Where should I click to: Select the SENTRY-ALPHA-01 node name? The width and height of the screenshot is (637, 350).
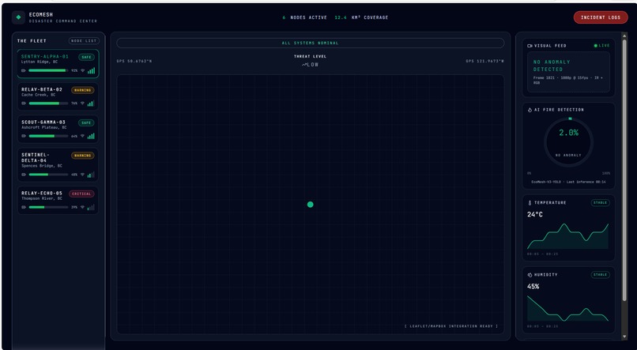[x=45, y=56]
